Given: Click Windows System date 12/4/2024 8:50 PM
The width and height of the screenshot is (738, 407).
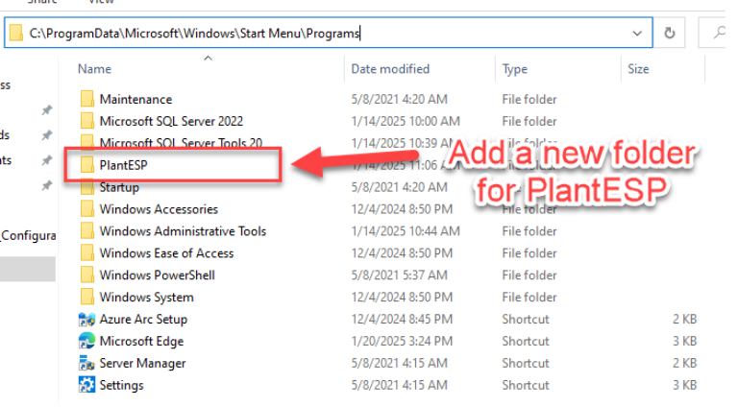Looking at the screenshot, I should point(402,297).
